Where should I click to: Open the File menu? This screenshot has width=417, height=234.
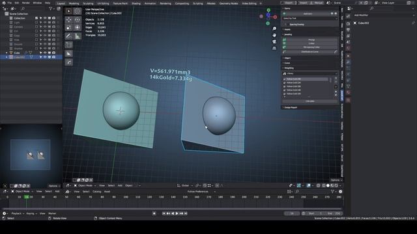(x=10, y=3)
